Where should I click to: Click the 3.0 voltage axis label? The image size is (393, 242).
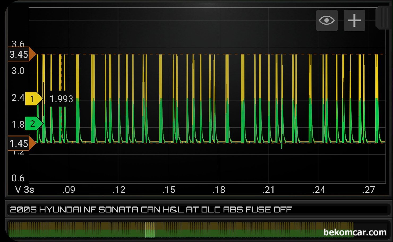pyautogui.click(x=18, y=71)
